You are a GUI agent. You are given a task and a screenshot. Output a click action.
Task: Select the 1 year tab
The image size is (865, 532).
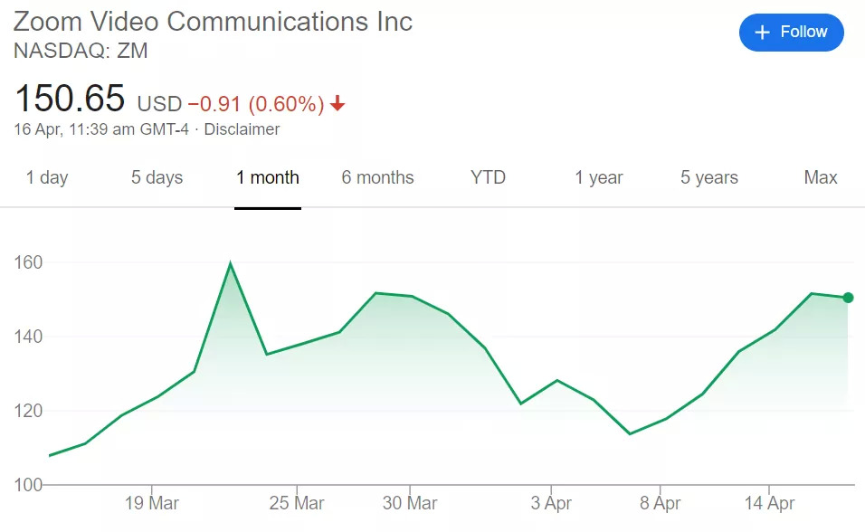pyautogui.click(x=599, y=178)
